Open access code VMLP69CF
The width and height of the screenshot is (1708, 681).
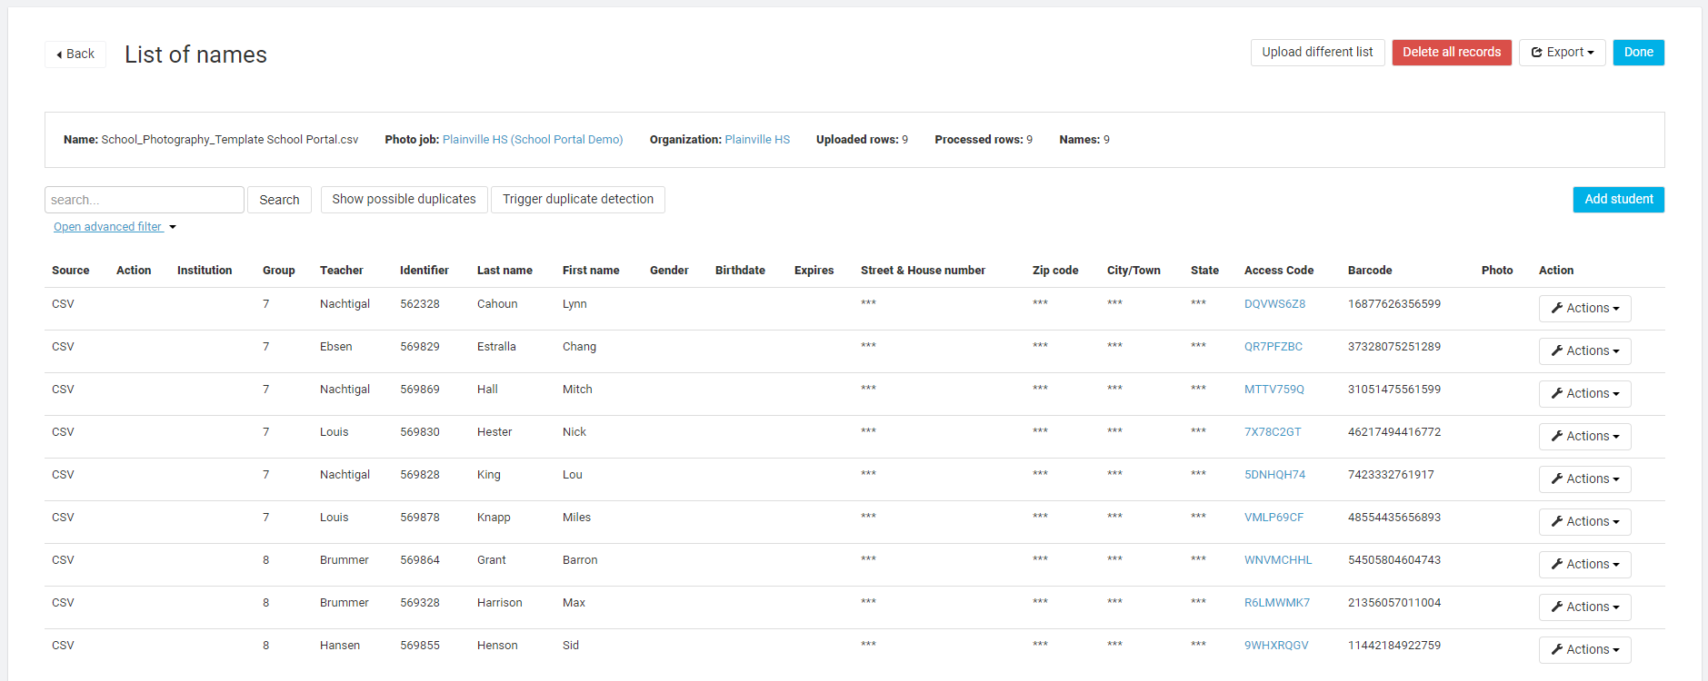(x=1274, y=518)
